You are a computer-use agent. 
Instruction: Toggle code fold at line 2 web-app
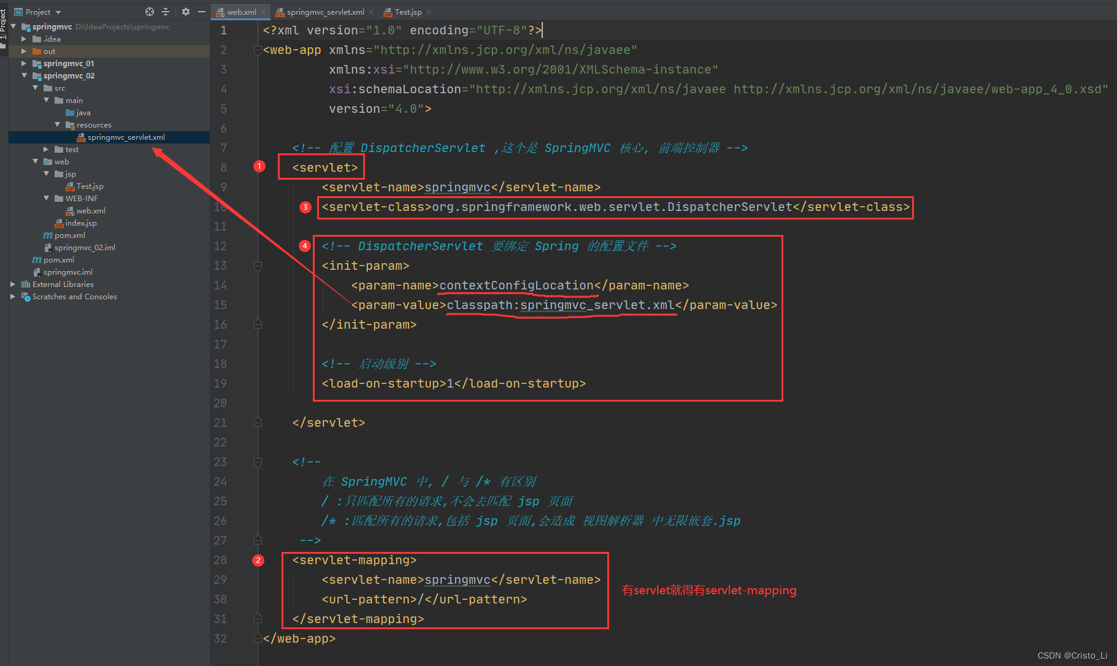click(x=258, y=50)
